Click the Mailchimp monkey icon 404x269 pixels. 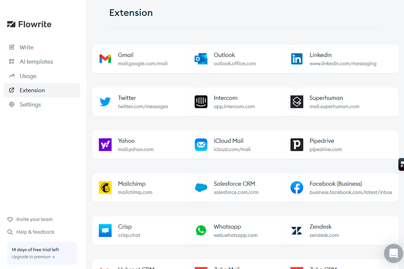(105, 187)
